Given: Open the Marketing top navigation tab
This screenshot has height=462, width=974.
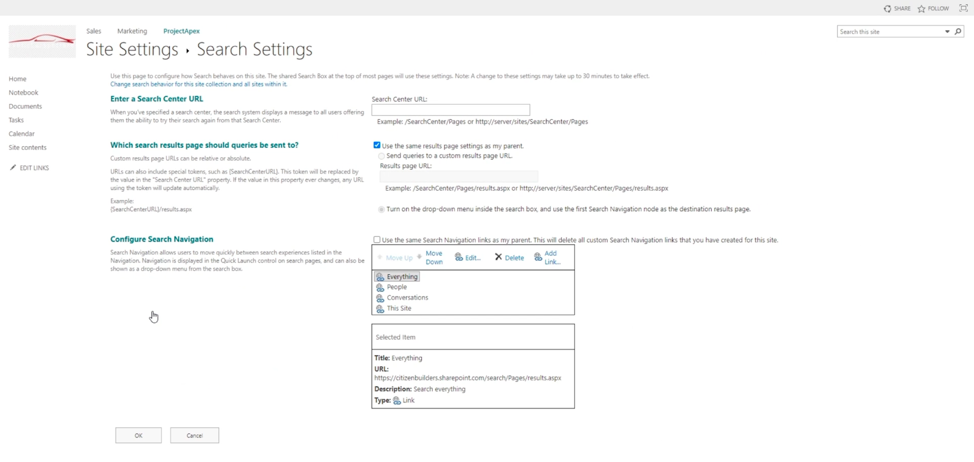Looking at the screenshot, I should [x=132, y=31].
